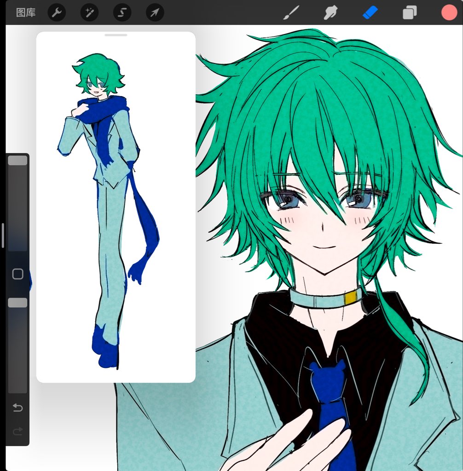
Task: Open the Layers panel
Action: [410, 13]
